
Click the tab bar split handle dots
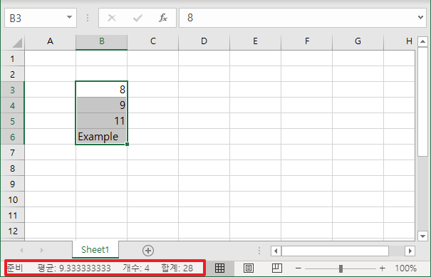pos(259,251)
